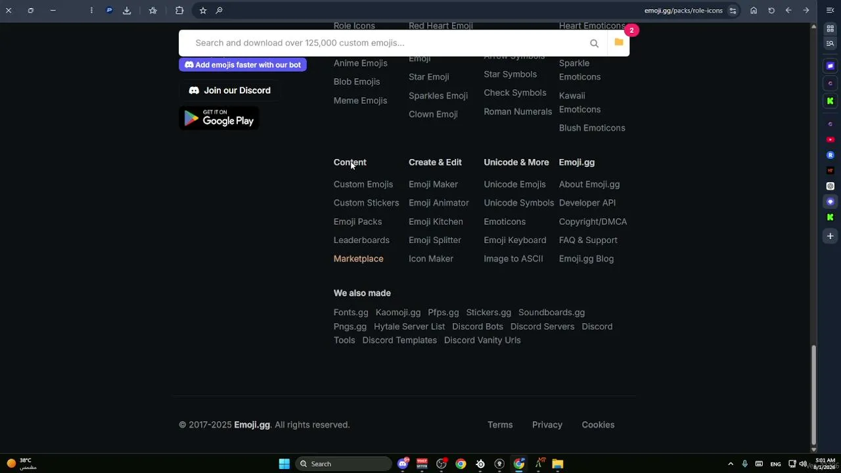The width and height of the screenshot is (841, 473).
Task: Open Discord Templates link
Action: pos(399,340)
